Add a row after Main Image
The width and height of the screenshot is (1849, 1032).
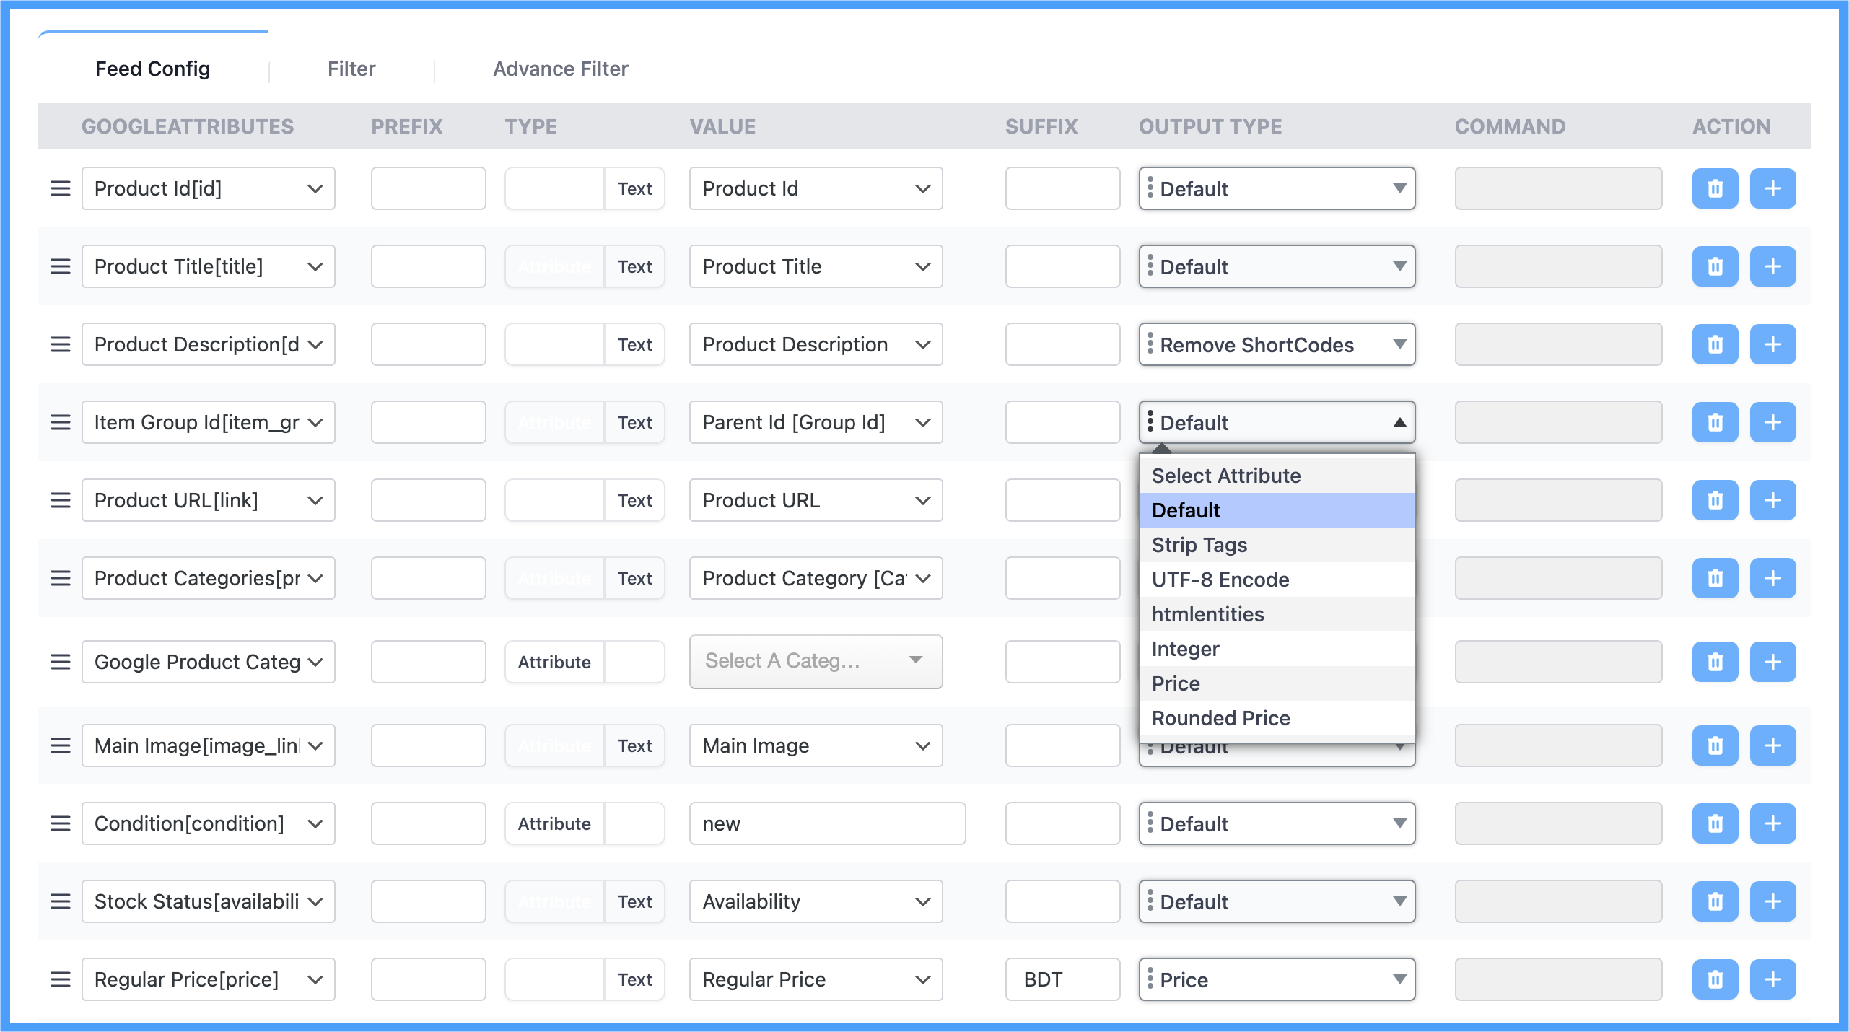coord(1772,745)
